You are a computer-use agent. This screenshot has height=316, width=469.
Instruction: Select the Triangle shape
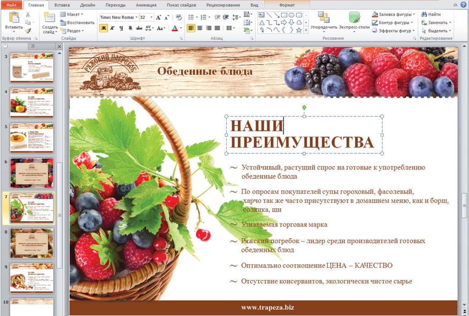[x=262, y=22]
